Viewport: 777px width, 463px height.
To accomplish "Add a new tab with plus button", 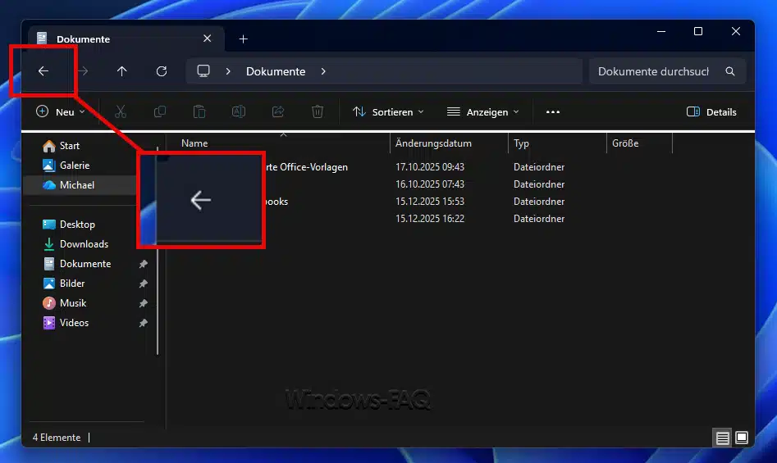I will 243,39.
